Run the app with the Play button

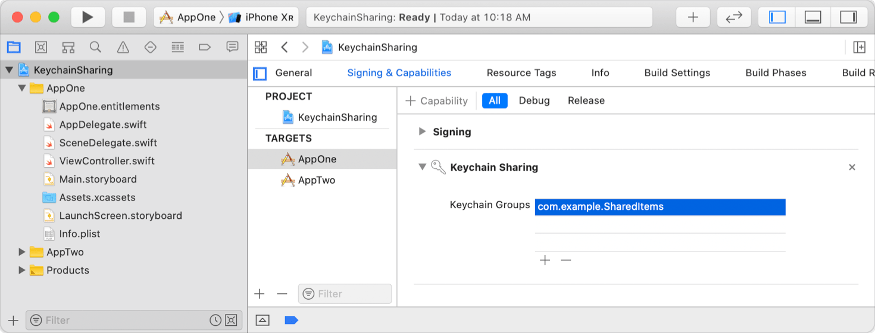coord(88,17)
